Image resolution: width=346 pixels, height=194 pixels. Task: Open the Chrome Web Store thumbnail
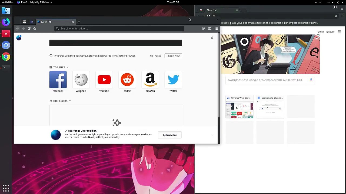pos(239,107)
